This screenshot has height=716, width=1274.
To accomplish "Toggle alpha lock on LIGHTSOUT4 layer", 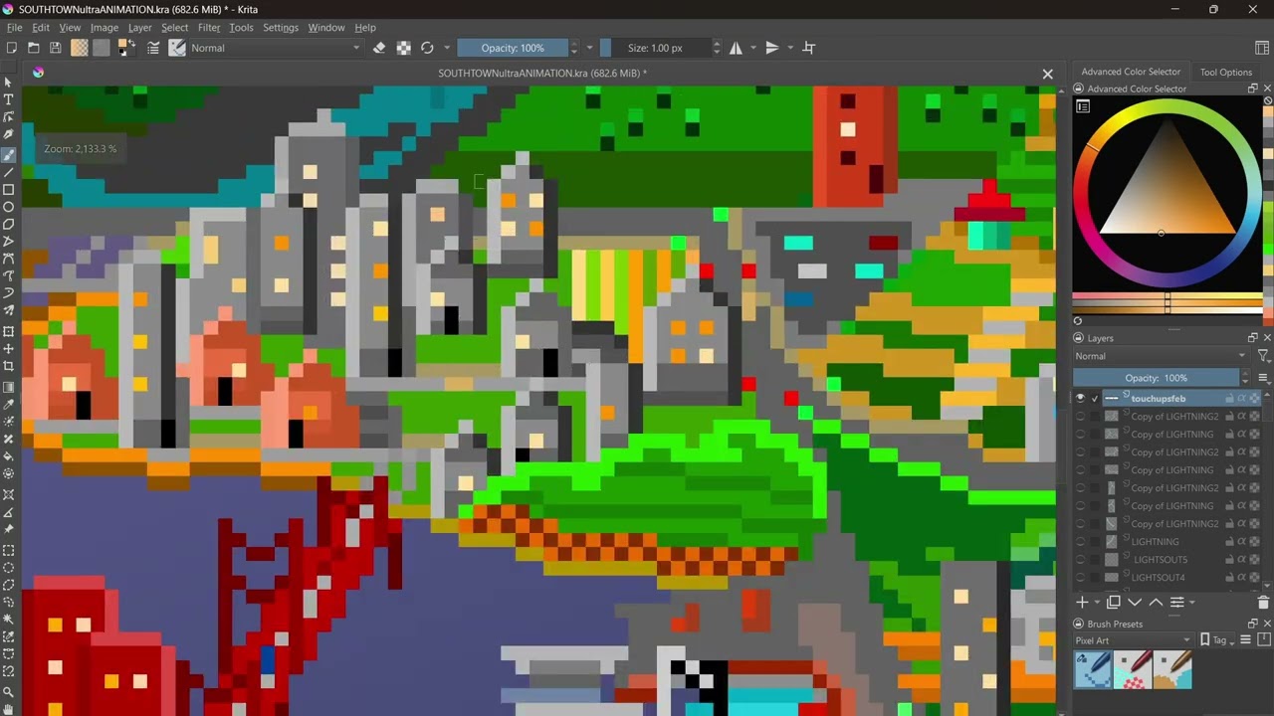I will 1254,577.
